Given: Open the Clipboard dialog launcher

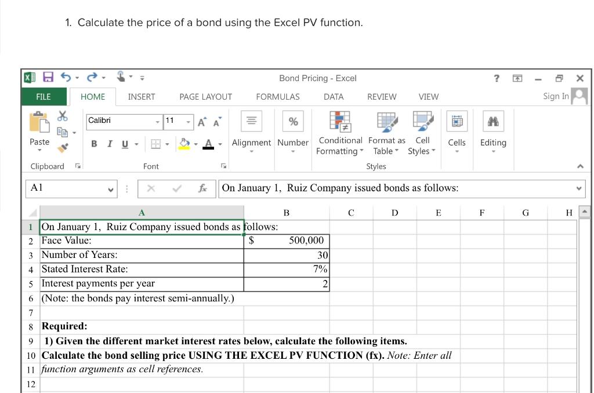Looking at the screenshot, I should click(78, 166).
